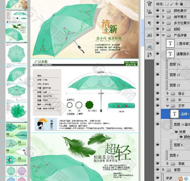This screenshot has width=190, height=181.
Task: Click folder icon of 产品详情 group
Action: tap(169, 35)
